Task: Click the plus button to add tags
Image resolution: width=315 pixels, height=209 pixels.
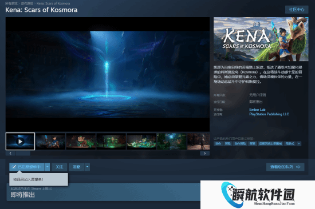Action: tap(299, 144)
